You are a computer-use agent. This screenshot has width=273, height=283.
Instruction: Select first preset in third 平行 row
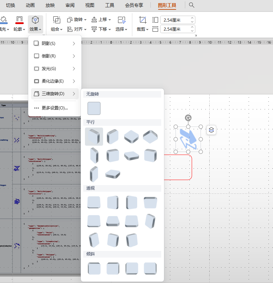point(94,174)
